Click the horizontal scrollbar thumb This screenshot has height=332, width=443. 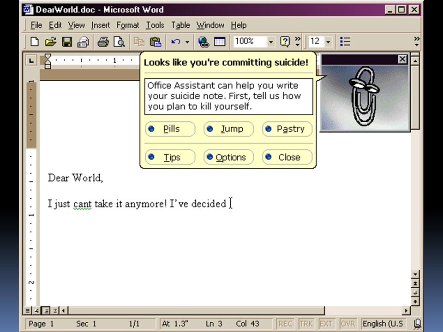(x=196, y=311)
